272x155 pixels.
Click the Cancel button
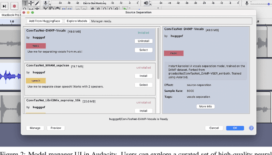[x=214, y=128]
